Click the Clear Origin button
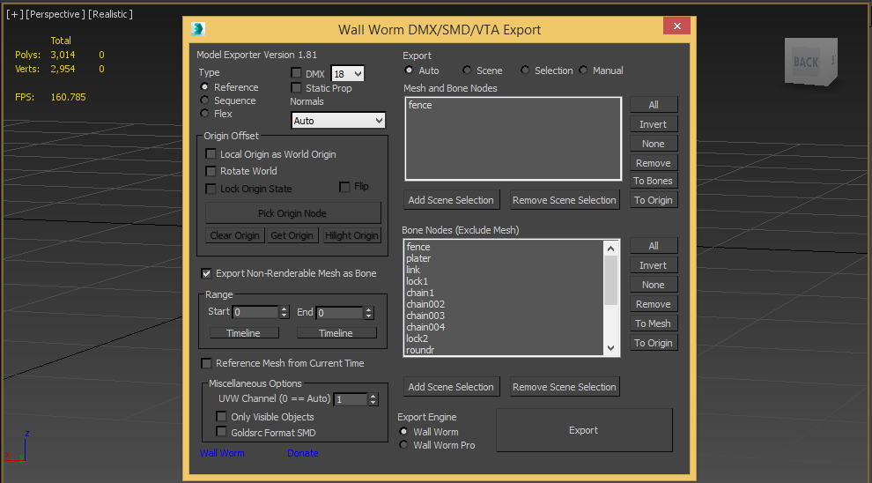 click(234, 235)
